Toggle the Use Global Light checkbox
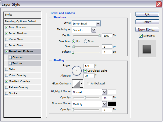 click(85, 71)
